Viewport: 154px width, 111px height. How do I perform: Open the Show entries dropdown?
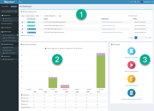42,16
